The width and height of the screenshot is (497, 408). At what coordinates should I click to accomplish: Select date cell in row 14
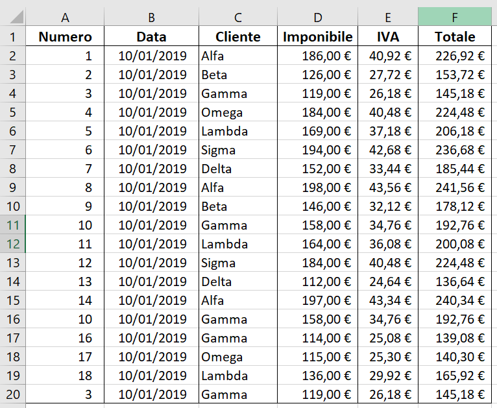[152, 282]
